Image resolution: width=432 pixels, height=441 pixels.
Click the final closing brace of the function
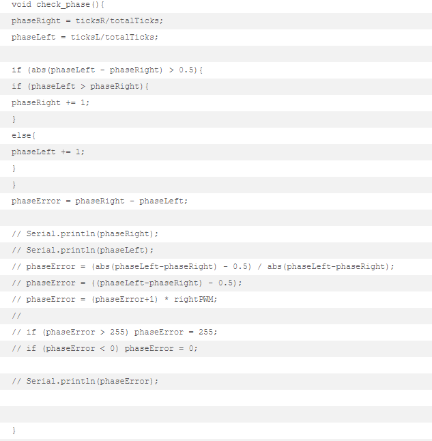click(x=14, y=431)
